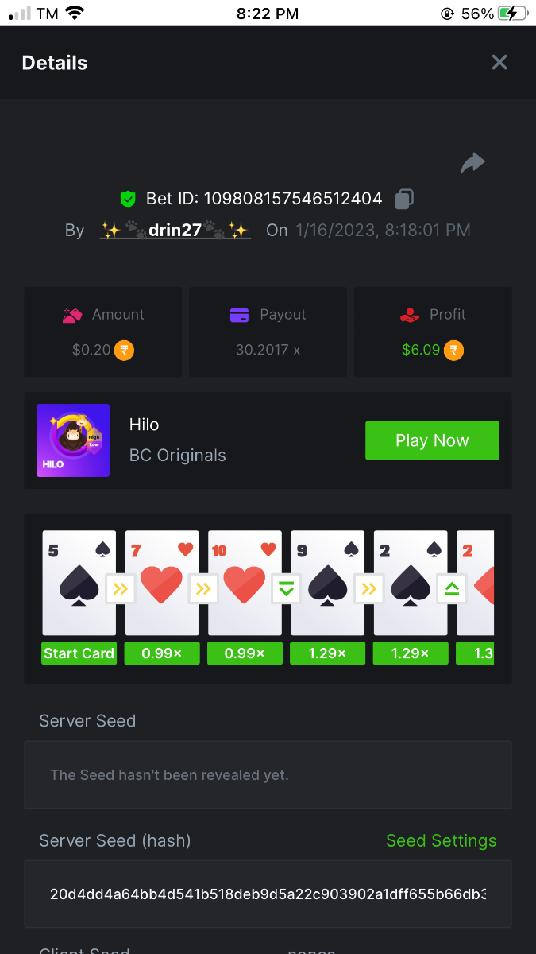Tap the Payout card icon

click(x=240, y=315)
